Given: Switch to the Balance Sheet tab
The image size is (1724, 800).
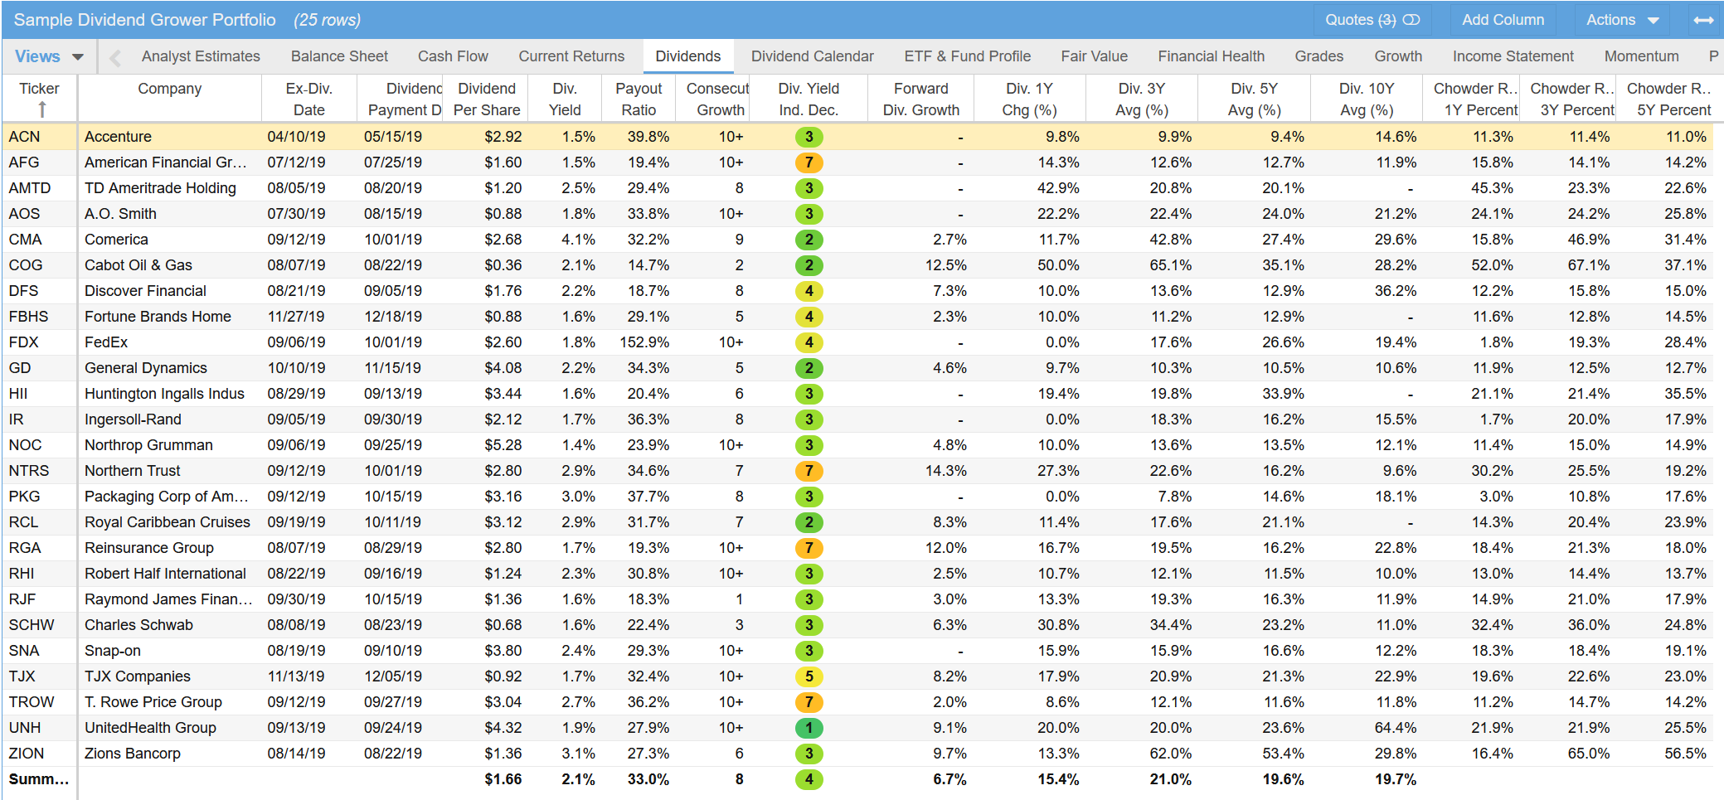Looking at the screenshot, I should pyautogui.click(x=339, y=56).
